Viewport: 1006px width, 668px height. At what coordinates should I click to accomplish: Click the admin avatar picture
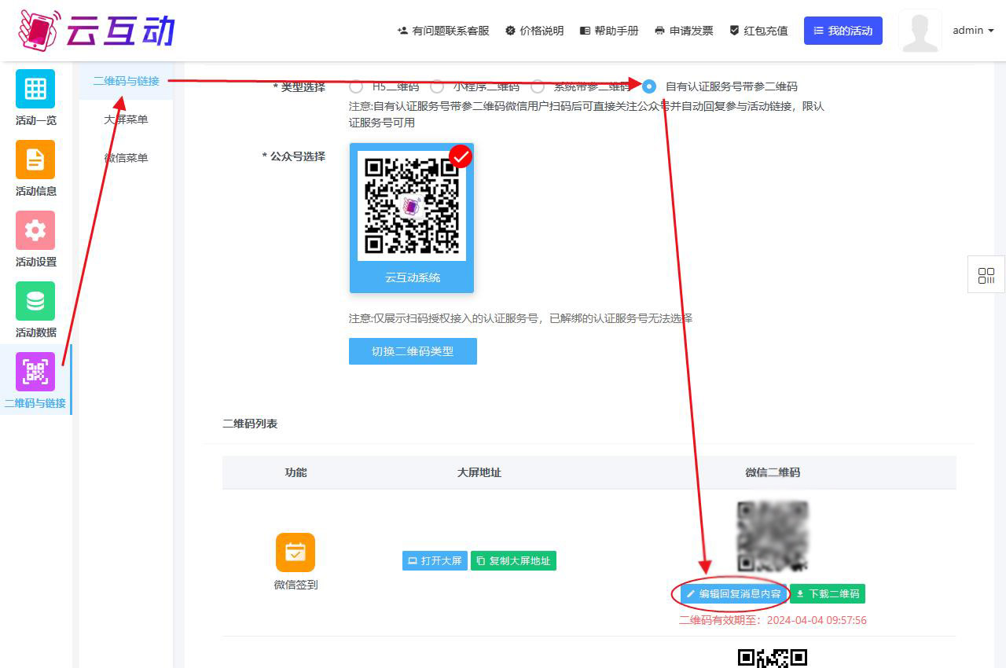[x=920, y=31]
